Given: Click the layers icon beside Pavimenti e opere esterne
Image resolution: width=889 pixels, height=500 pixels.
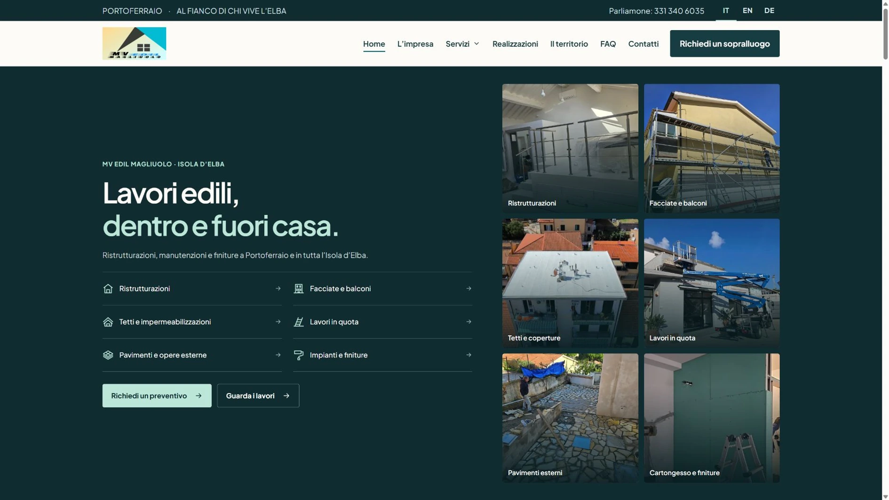Looking at the screenshot, I should click(x=108, y=355).
